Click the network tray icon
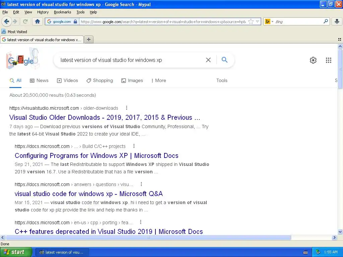This screenshot has width=343, height=257. (x=318, y=252)
